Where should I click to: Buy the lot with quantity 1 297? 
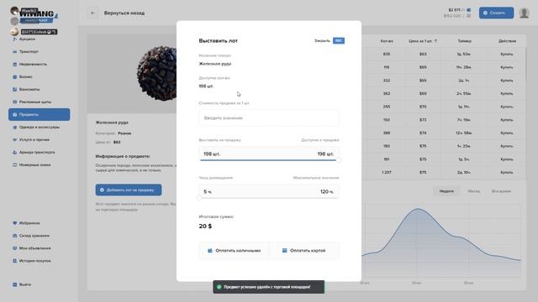click(507, 172)
